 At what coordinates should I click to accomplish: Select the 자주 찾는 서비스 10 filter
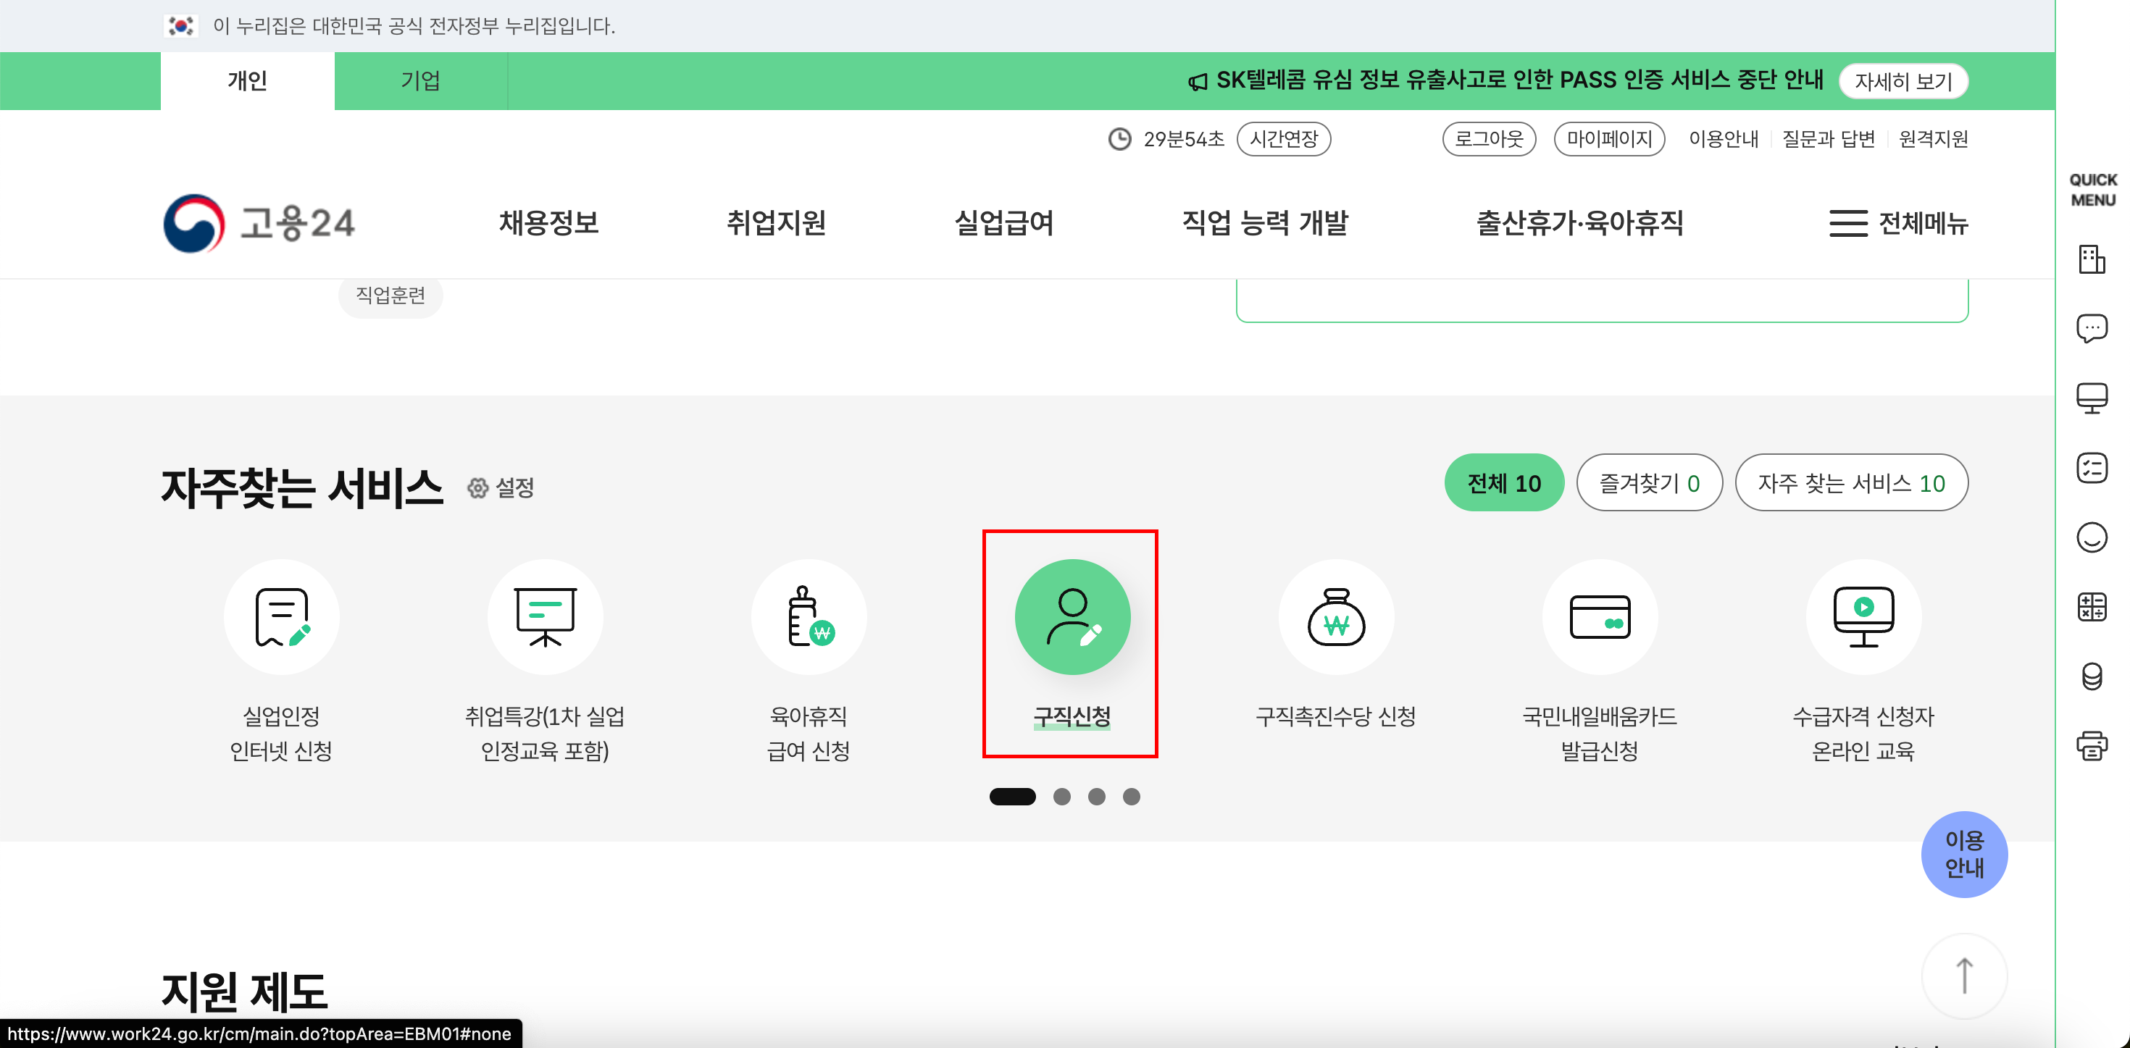(x=1851, y=482)
